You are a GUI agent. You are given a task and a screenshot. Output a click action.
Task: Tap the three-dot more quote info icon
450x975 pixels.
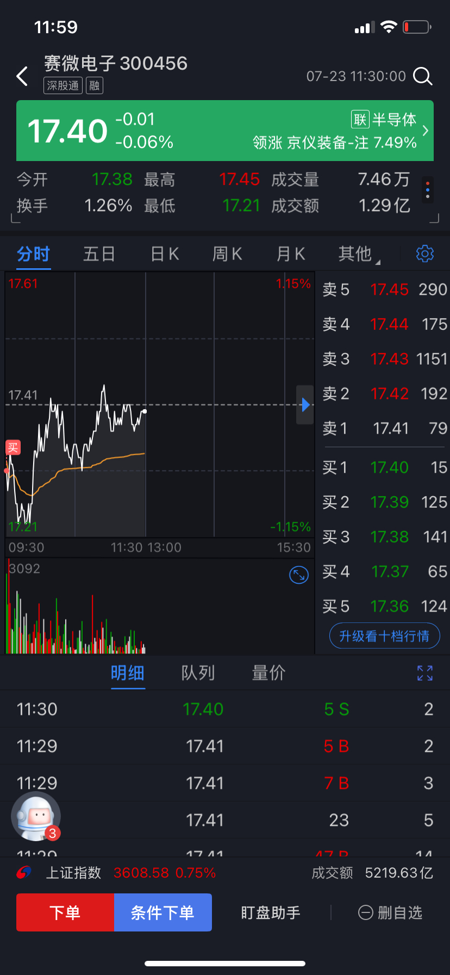pos(428,190)
